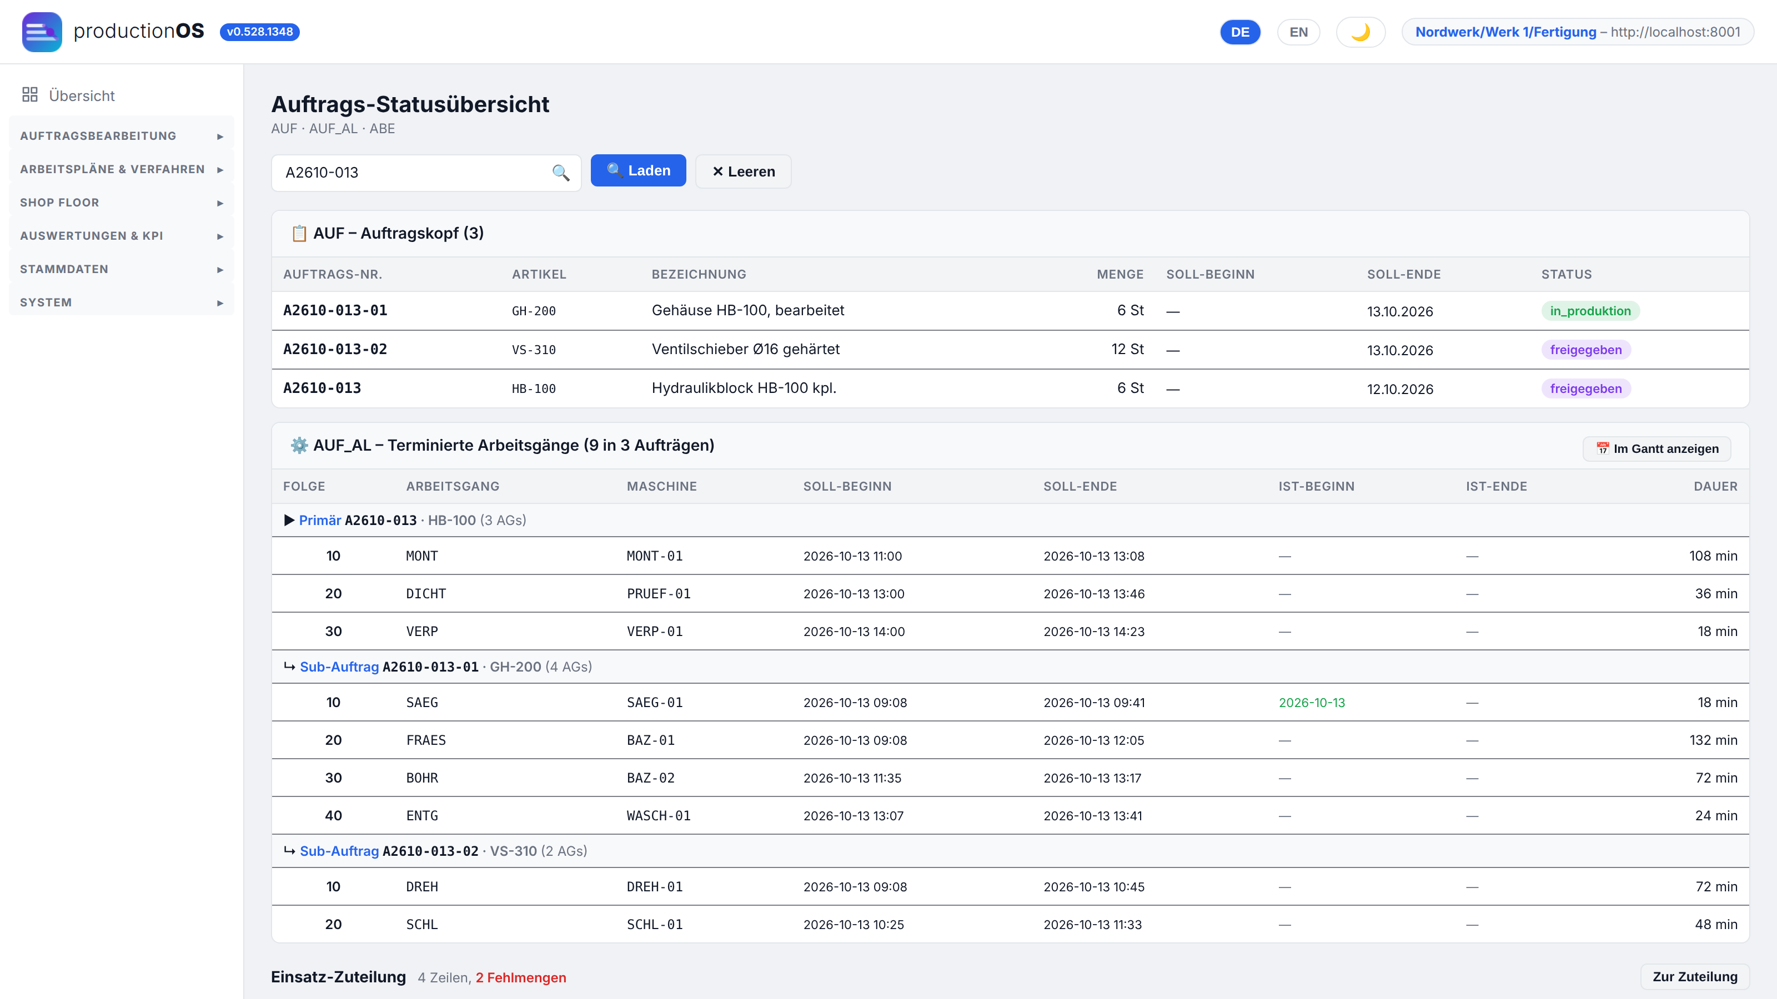Expand ARBEITSPLÄNE & VERFAHREN section
The height and width of the screenshot is (999, 1777).
tap(122, 169)
